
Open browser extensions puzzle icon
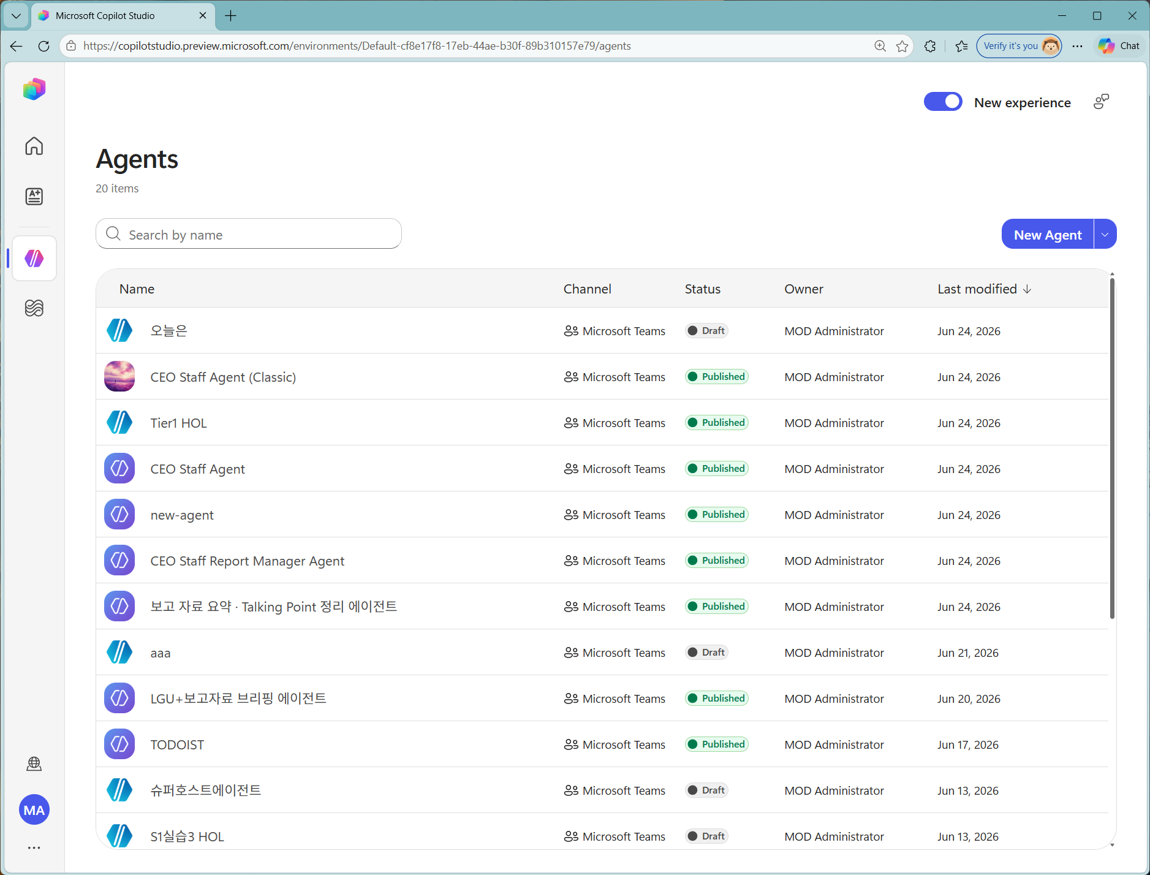tap(930, 46)
